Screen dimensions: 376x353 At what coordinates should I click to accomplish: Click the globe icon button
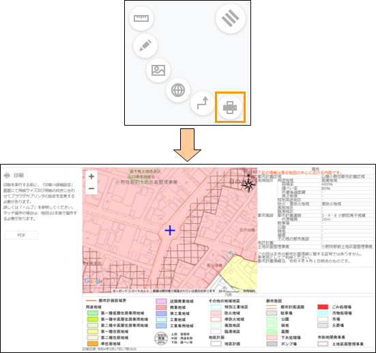point(178,90)
